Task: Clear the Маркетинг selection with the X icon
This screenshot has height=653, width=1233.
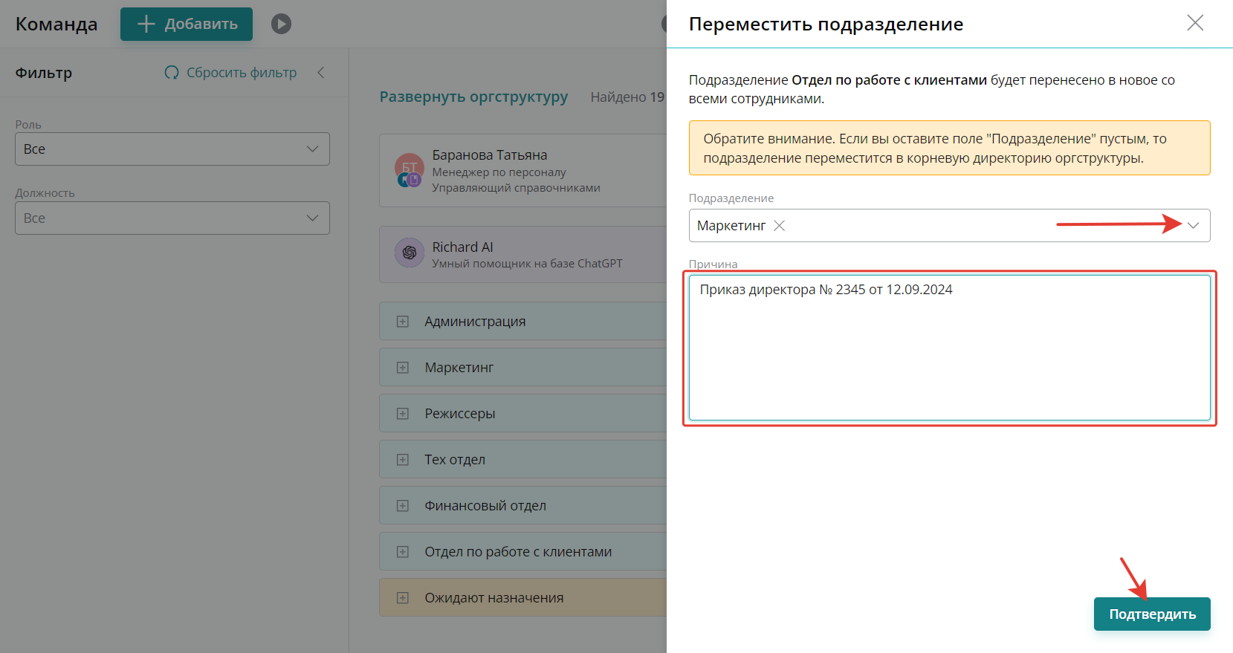Action: tap(779, 226)
